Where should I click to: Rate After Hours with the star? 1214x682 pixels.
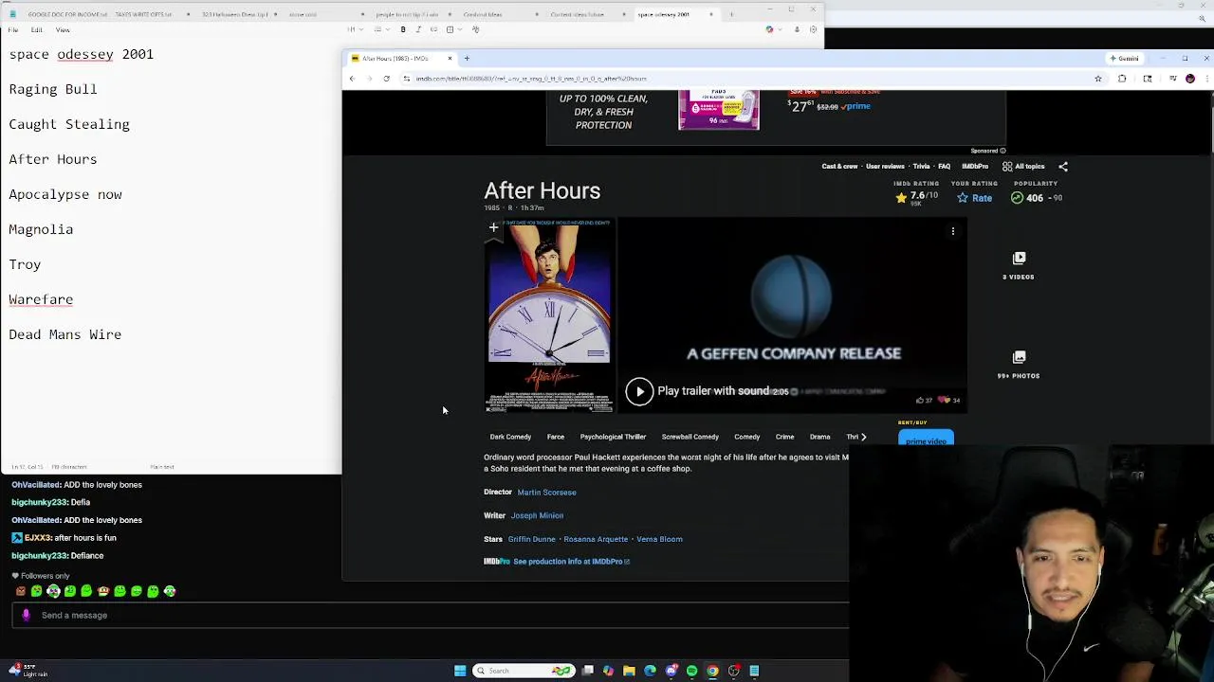[974, 198]
